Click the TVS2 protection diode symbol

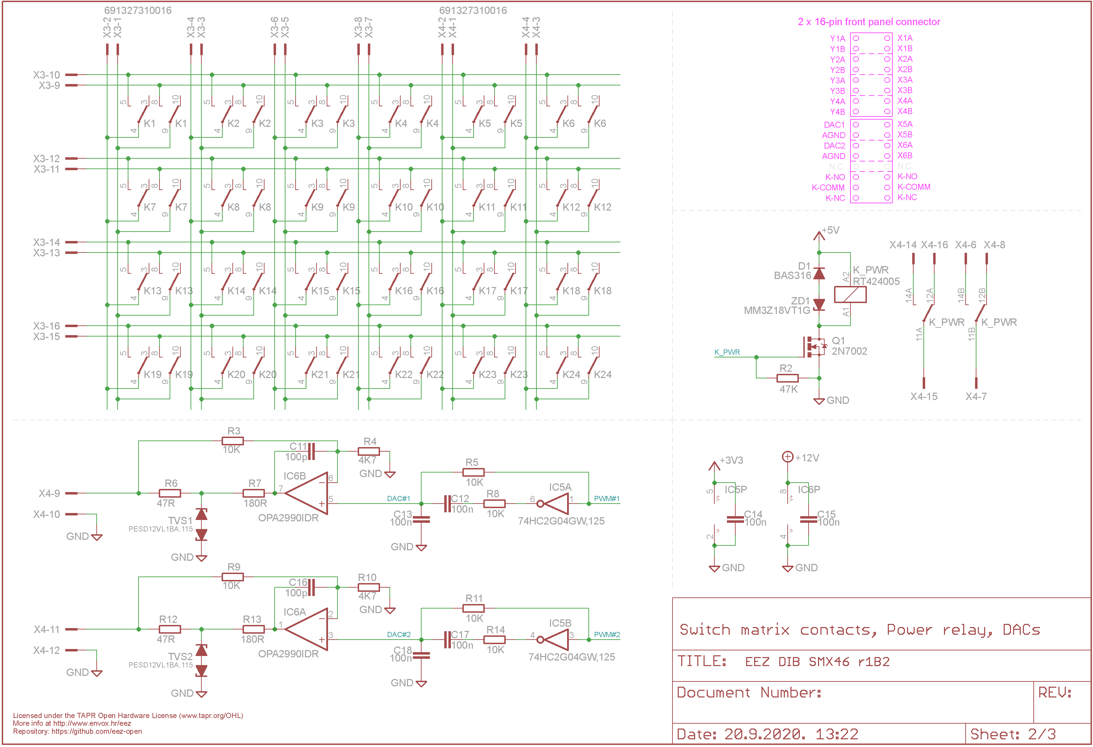click(x=201, y=660)
